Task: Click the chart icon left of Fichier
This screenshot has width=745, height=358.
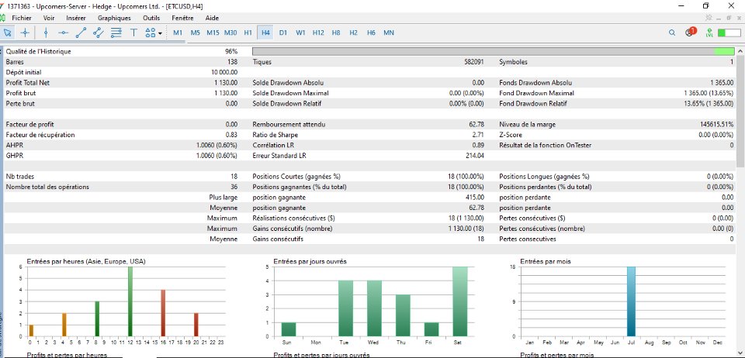Action: click(x=2, y=18)
